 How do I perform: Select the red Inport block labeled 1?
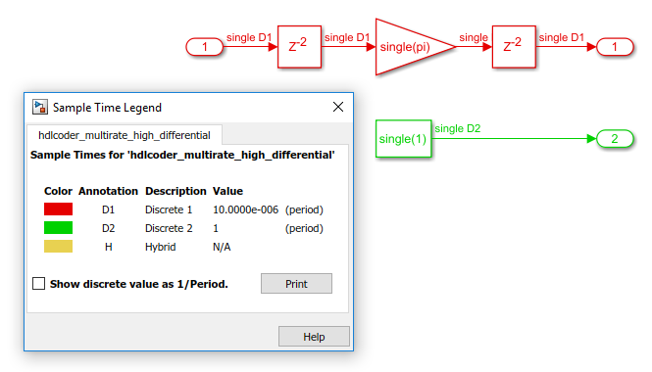pos(205,47)
